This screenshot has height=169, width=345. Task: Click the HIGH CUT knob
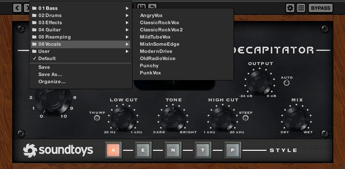[223, 119]
